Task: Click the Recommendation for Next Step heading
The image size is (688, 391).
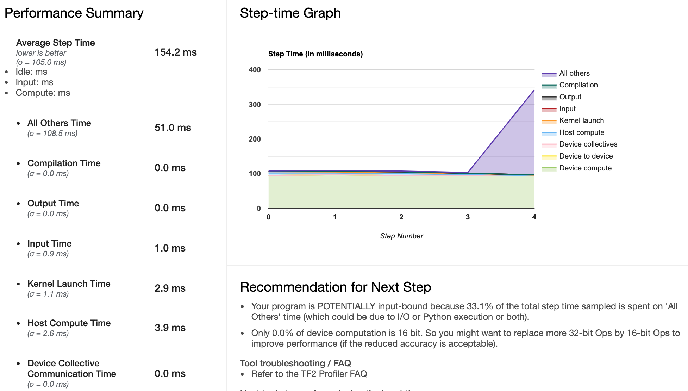Action: point(335,287)
